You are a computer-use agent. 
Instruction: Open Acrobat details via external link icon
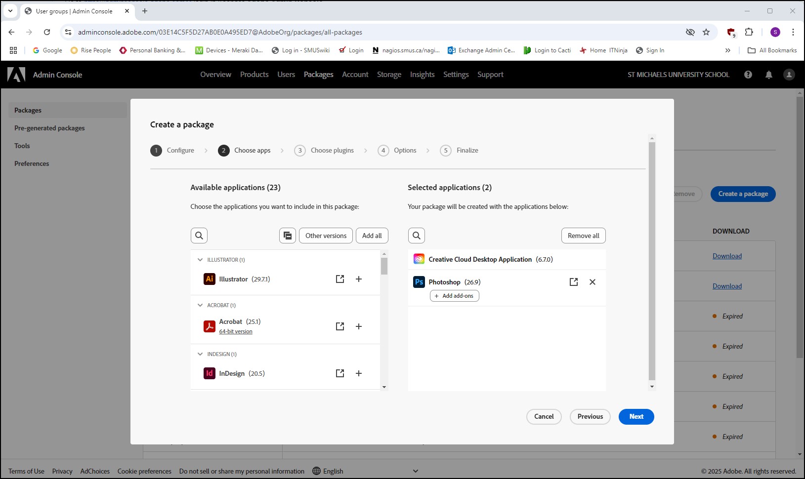tap(340, 326)
